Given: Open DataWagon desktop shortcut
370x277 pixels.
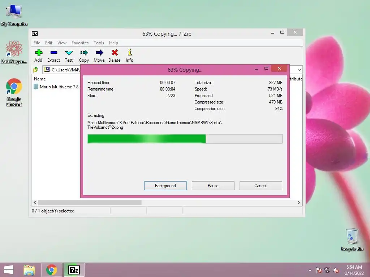Looking at the screenshot, I should pyautogui.click(x=14, y=52).
